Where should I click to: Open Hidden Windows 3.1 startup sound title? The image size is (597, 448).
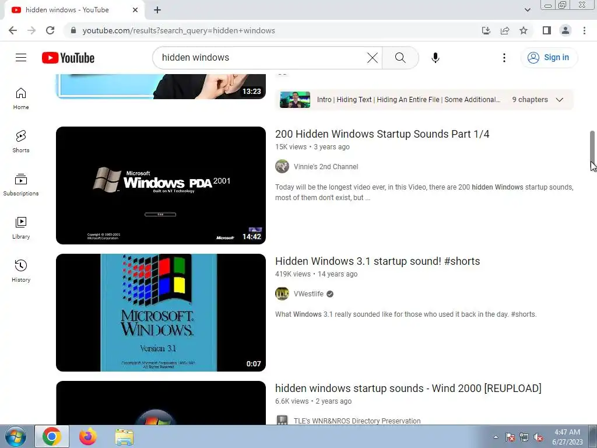(377, 261)
